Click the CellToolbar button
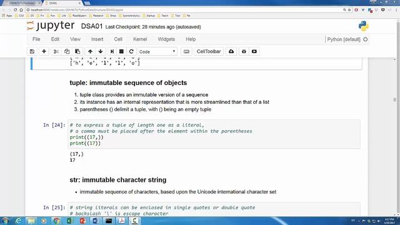Viewport: 400px width, 225px height. click(209, 51)
